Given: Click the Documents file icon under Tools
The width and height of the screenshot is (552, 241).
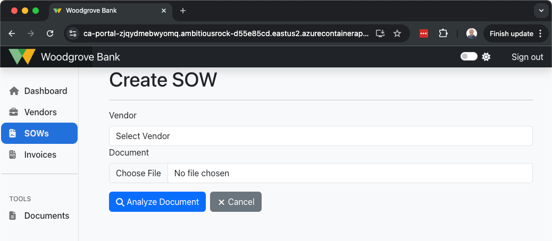Looking at the screenshot, I should (13, 216).
